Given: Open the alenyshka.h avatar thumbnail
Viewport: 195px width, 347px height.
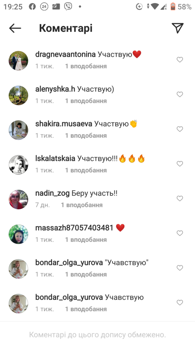Looking at the screenshot, I should point(18,95).
